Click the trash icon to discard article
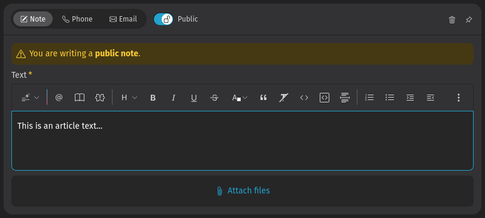The width and height of the screenshot is (485, 218). (x=452, y=20)
